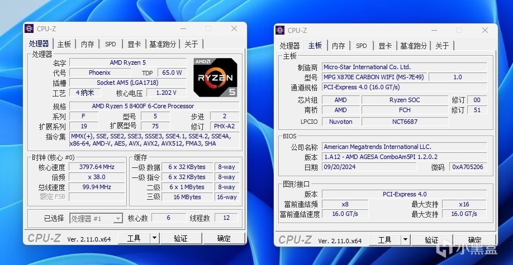
Task: Open 内存 tab in right window
Action: [338, 46]
